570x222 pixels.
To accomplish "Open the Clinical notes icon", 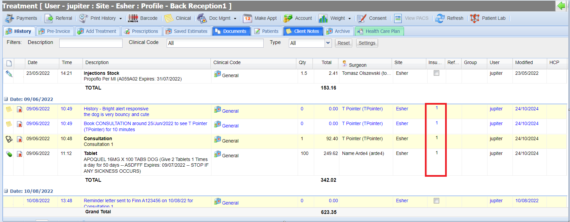I will pyautogui.click(x=169, y=18).
